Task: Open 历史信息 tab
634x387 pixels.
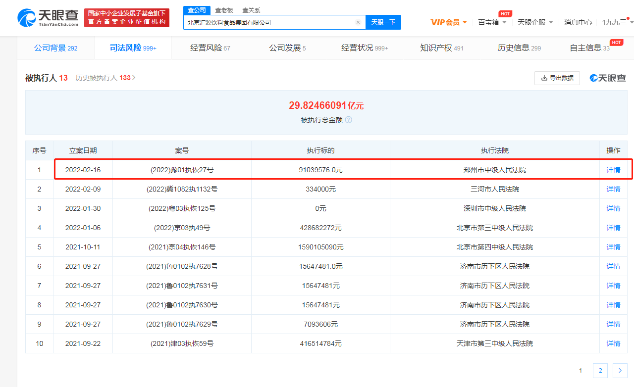Action: [x=519, y=48]
